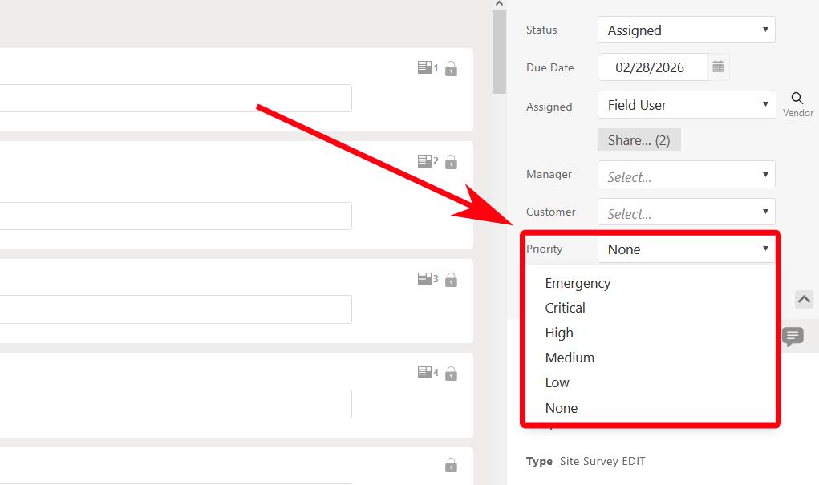Expand the Customer select dropdown
Viewport: 819px width, 485px height.
686,212
